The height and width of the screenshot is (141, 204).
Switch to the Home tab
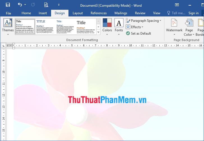(26, 13)
